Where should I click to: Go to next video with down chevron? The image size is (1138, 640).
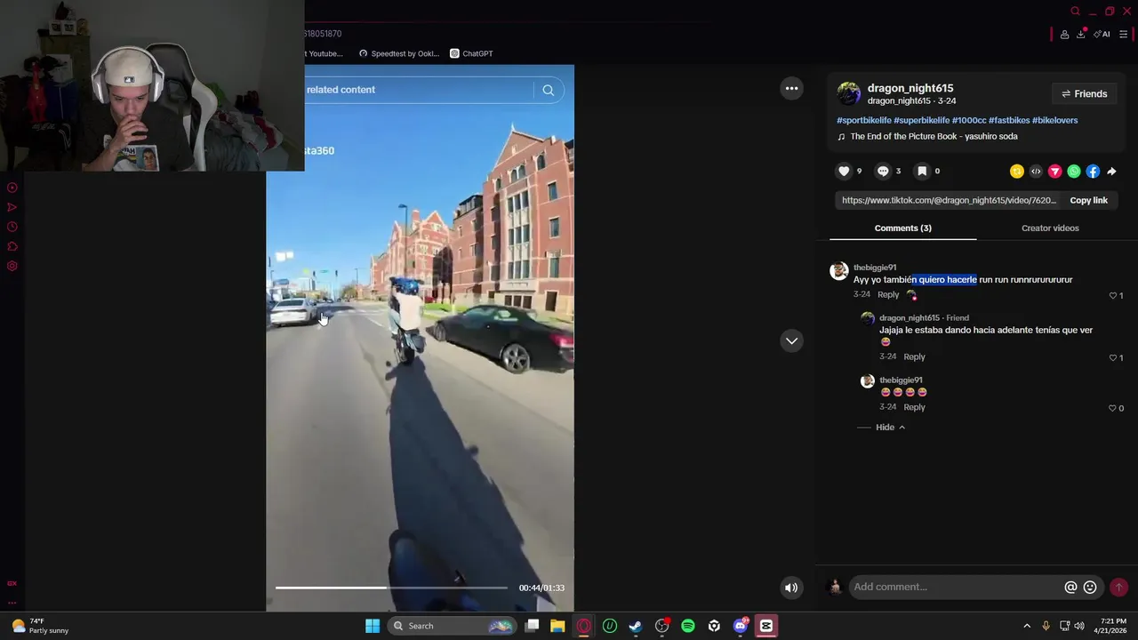coord(791,341)
